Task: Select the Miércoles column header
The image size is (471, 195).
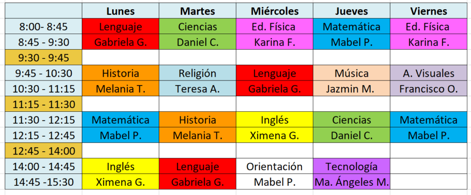Action: [x=275, y=11]
